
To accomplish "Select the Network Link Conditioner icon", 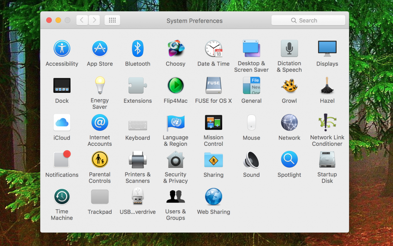I will (x=327, y=122).
